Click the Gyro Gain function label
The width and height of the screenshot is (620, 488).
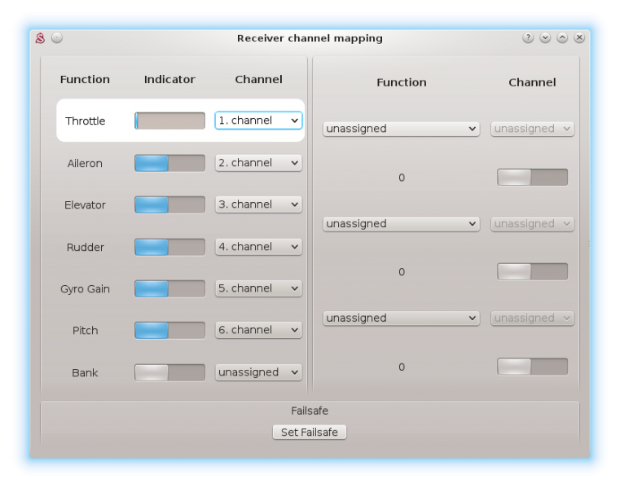click(85, 289)
